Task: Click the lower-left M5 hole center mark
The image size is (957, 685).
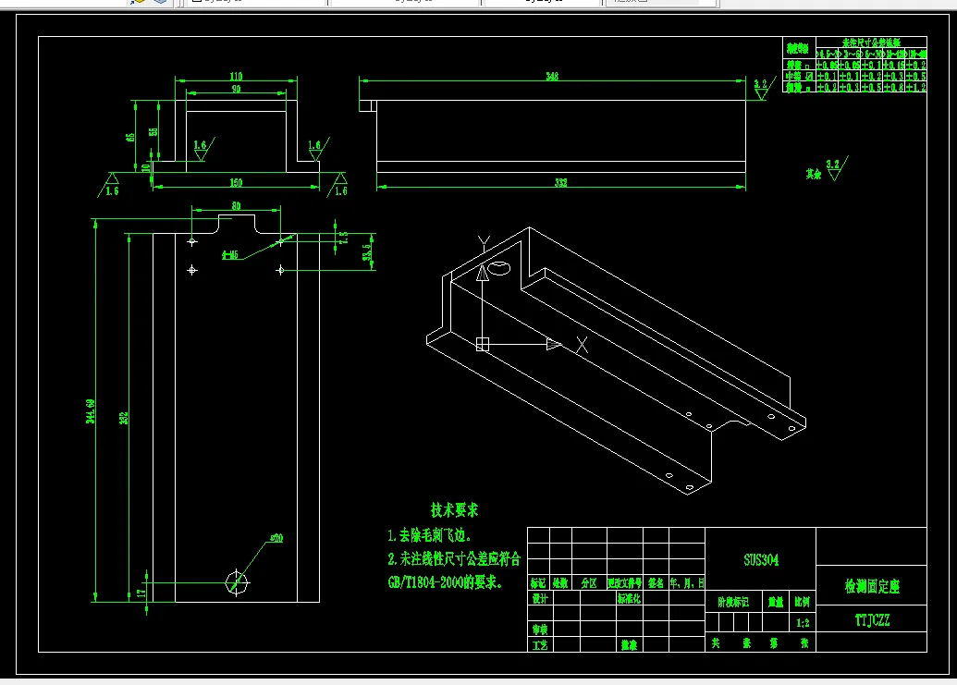Action: pyautogui.click(x=192, y=270)
